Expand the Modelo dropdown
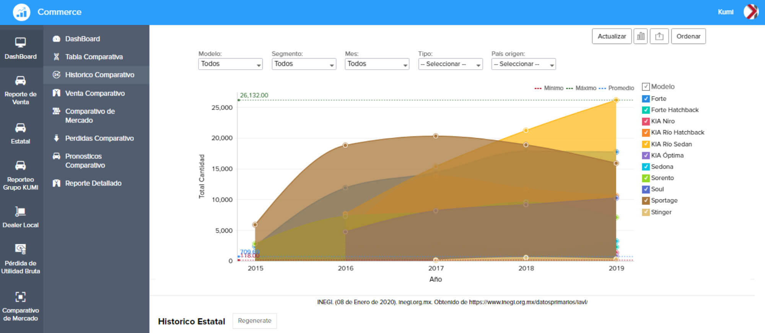 click(230, 64)
